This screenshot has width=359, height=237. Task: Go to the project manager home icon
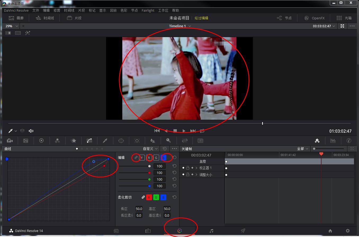pos(330,231)
